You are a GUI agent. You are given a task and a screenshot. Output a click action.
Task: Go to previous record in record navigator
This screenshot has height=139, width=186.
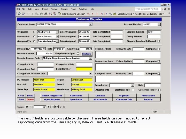(x=31, y=107)
